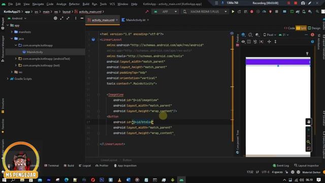Image resolution: width=325 pixels, height=183 pixels.
Task: Toggle View Options eye in design toolbar
Action: [243, 42]
